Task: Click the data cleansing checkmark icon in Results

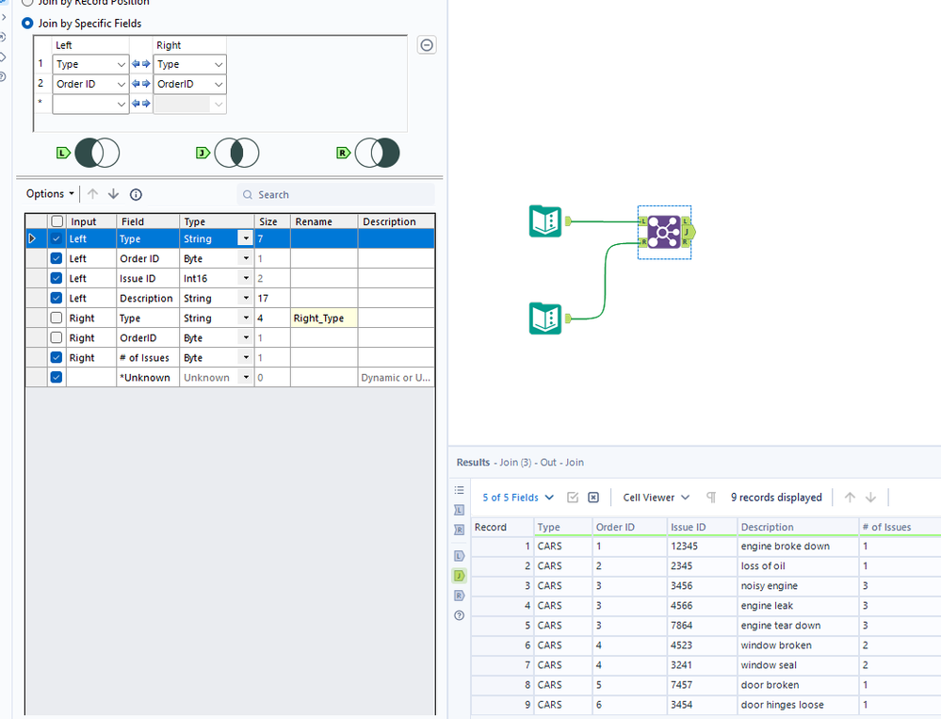Action: coord(573,498)
